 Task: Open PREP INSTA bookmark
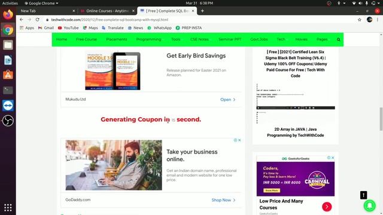pos(189,28)
